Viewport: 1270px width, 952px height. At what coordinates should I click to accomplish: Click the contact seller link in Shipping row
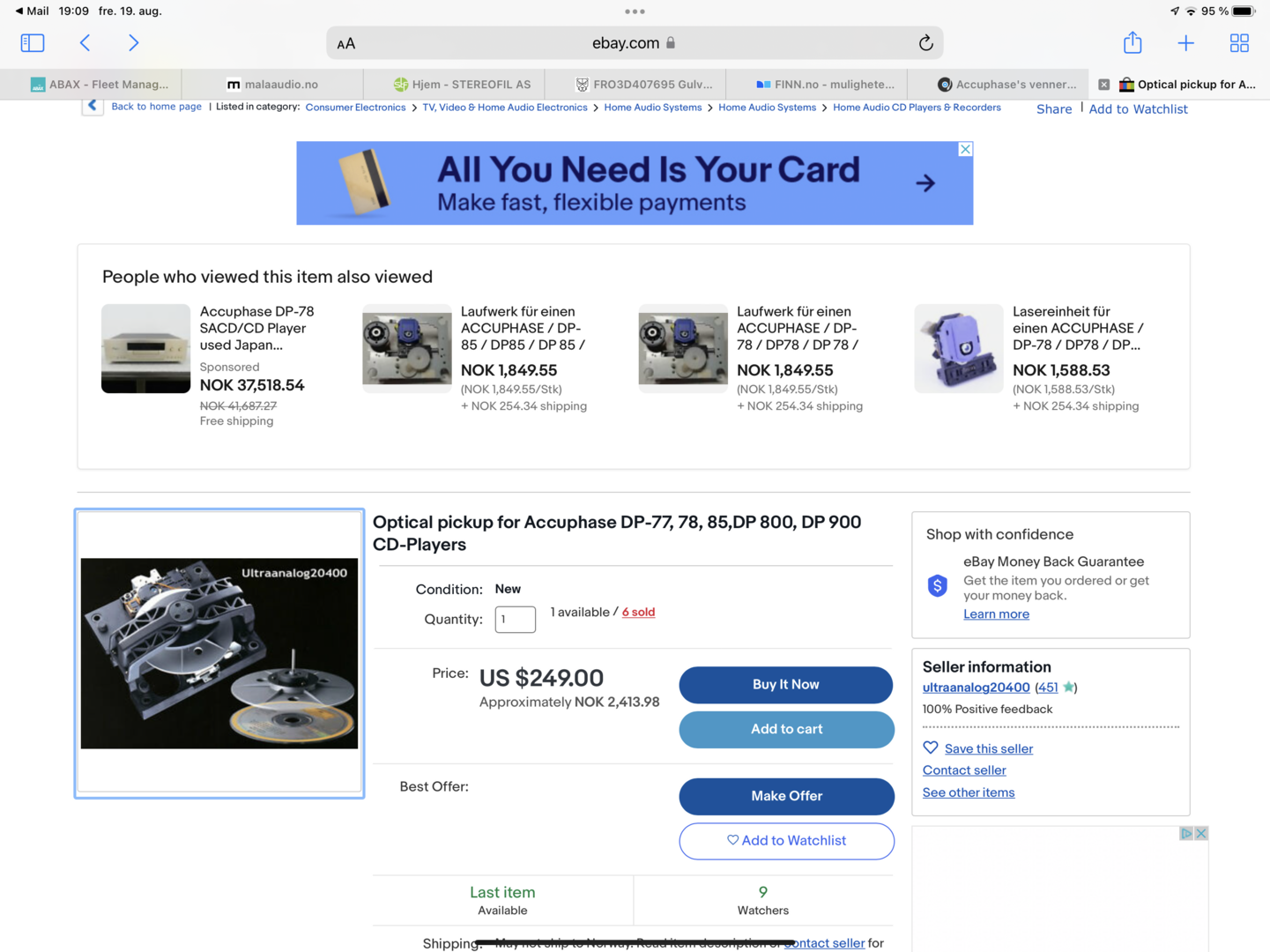[x=824, y=943]
